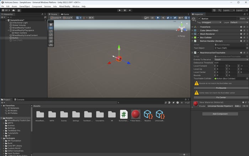Toggle Scene lighting lightbulb button
Image resolution: width=249 pixels, height=156 pixels.
coord(158,18)
